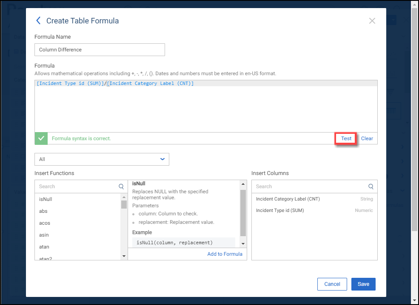Choose the acos function in the list

point(45,223)
